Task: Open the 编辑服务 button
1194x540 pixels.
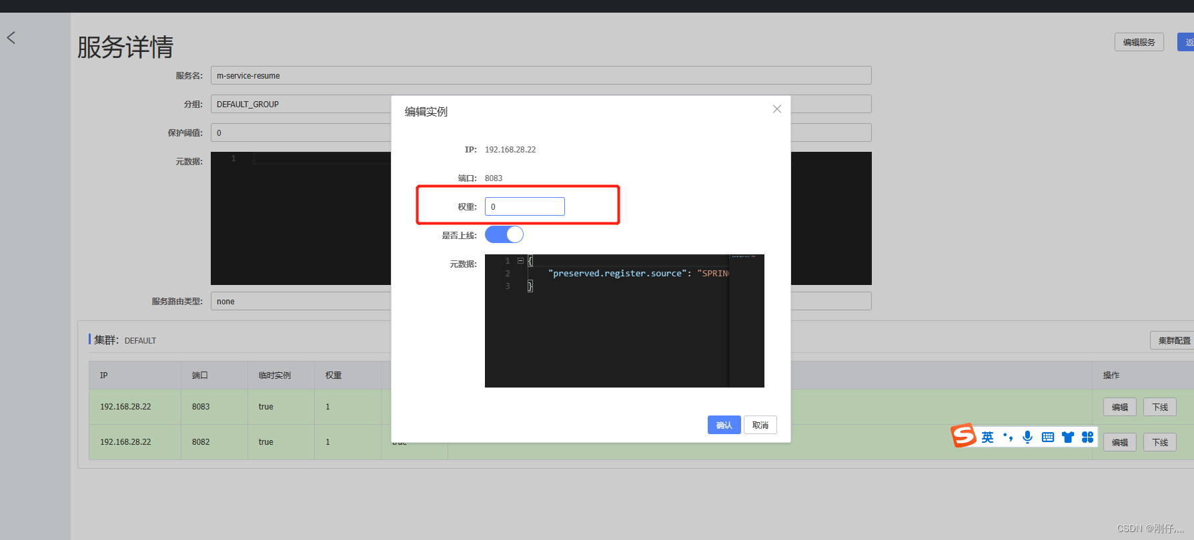Action: pos(1139,42)
